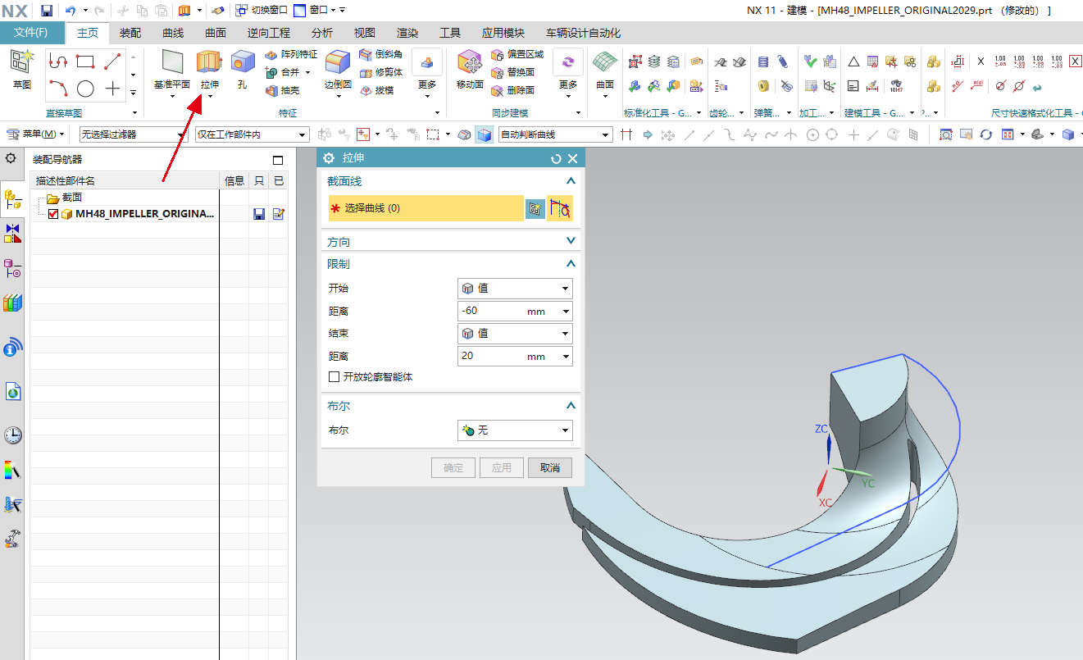Open the 布尔 type dropdown
1083x660 pixels.
pyautogui.click(x=514, y=430)
